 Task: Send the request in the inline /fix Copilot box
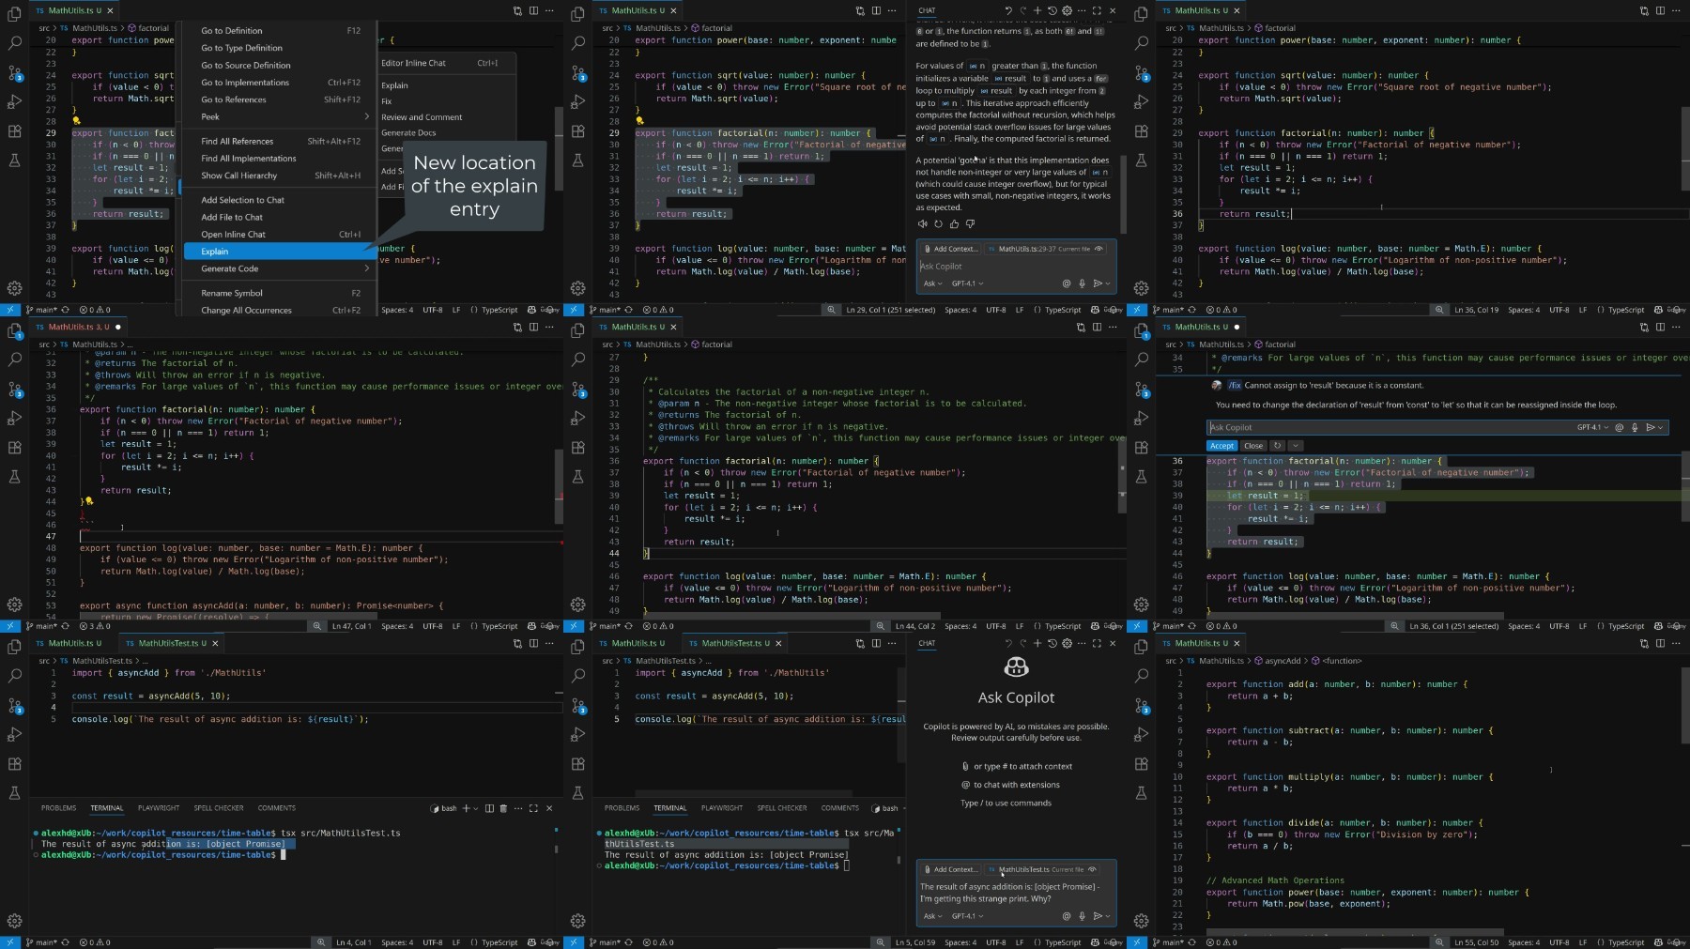[x=1650, y=427]
